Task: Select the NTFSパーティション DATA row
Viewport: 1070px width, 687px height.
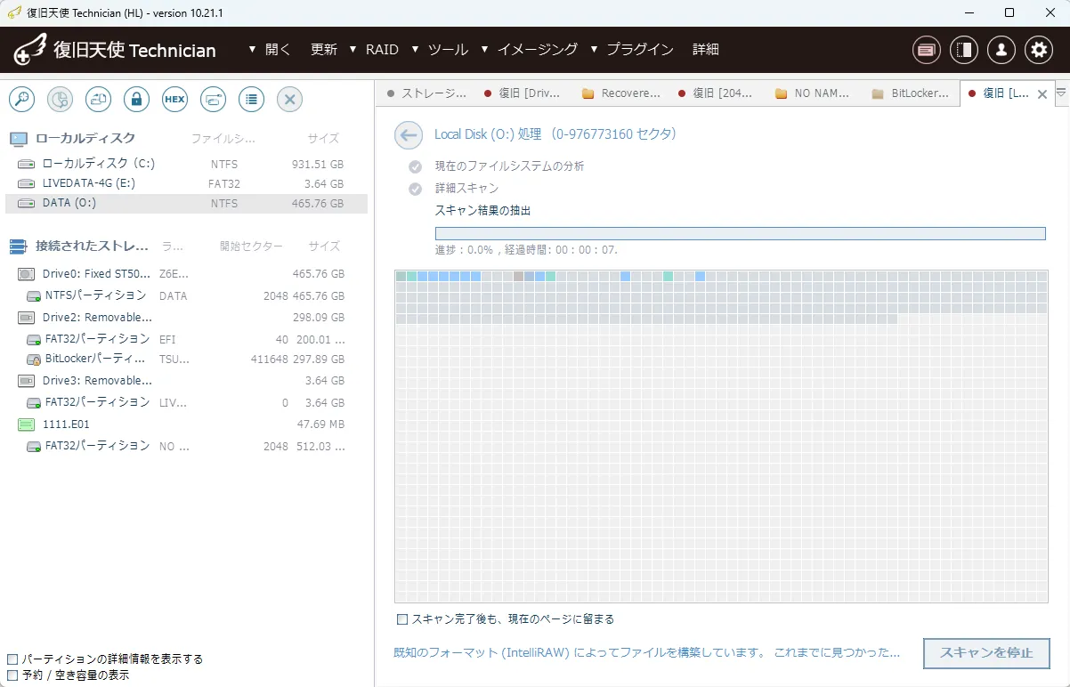Action: coord(186,295)
